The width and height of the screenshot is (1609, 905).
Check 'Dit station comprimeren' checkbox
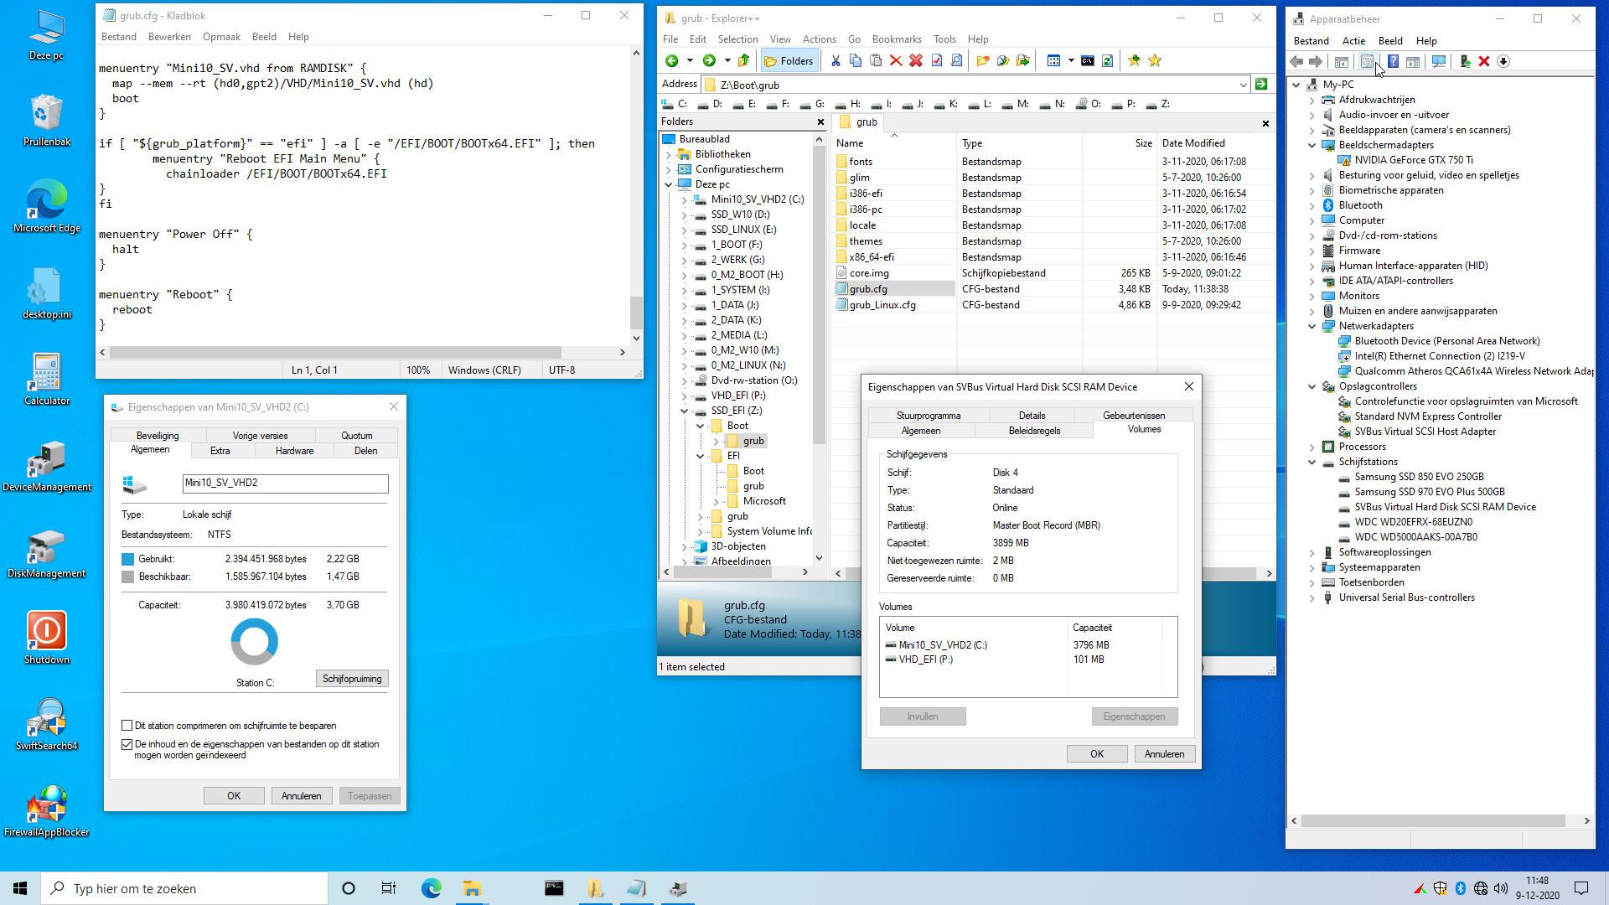(x=127, y=726)
